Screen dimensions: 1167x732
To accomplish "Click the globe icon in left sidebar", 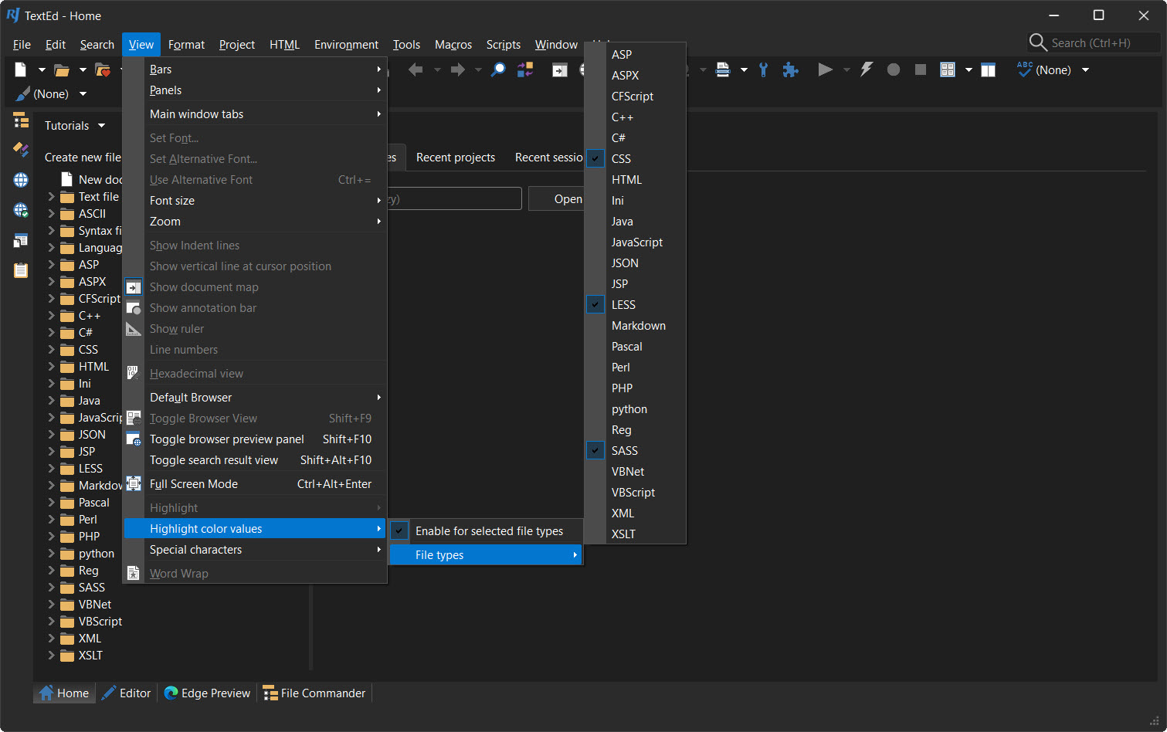I will pos(21,180).
